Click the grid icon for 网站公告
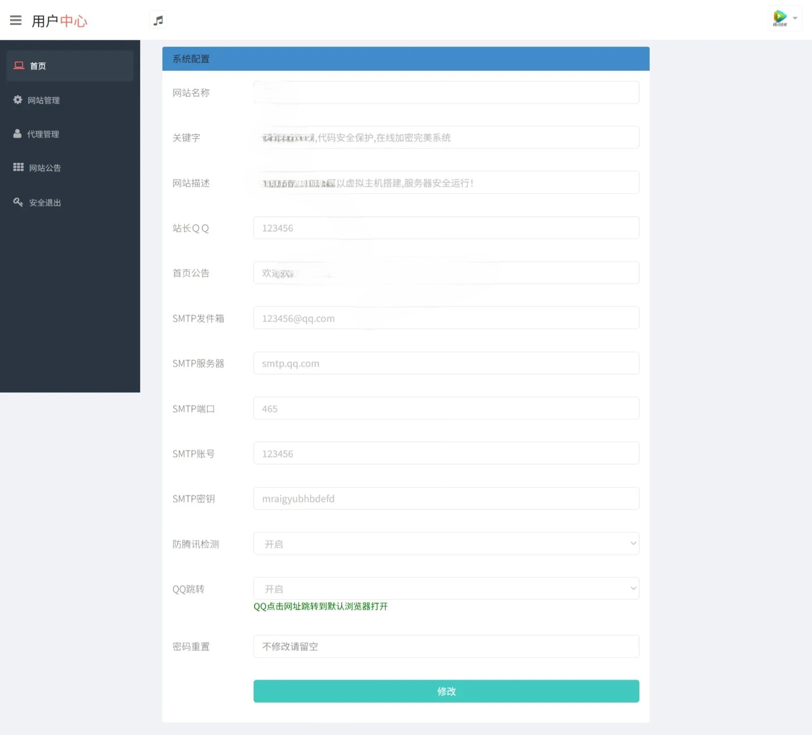 point(18,167)
